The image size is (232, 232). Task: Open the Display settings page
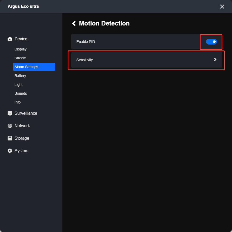[x=21, y=49]
